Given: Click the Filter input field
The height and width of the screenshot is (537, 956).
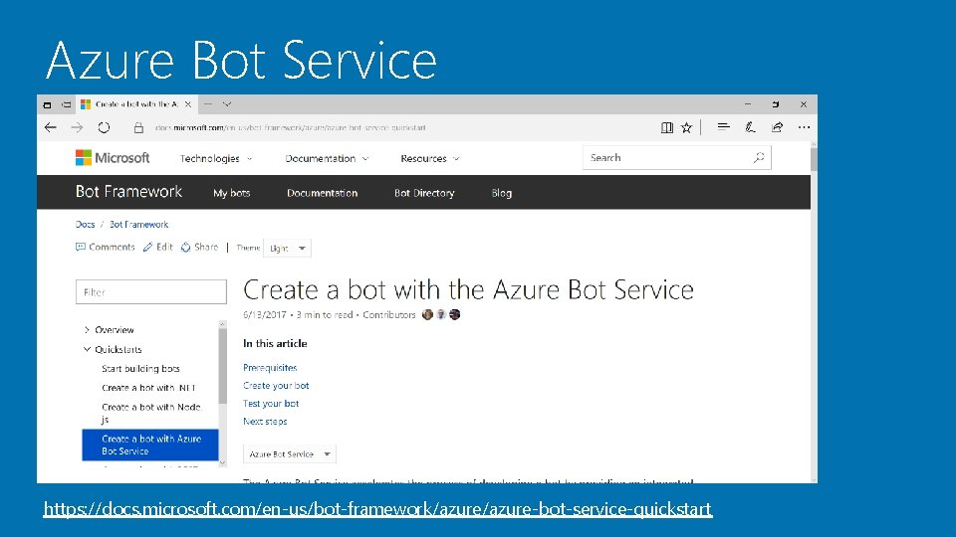Looking at the screenshot, I should pyautogui.click(x=151, y=292).
